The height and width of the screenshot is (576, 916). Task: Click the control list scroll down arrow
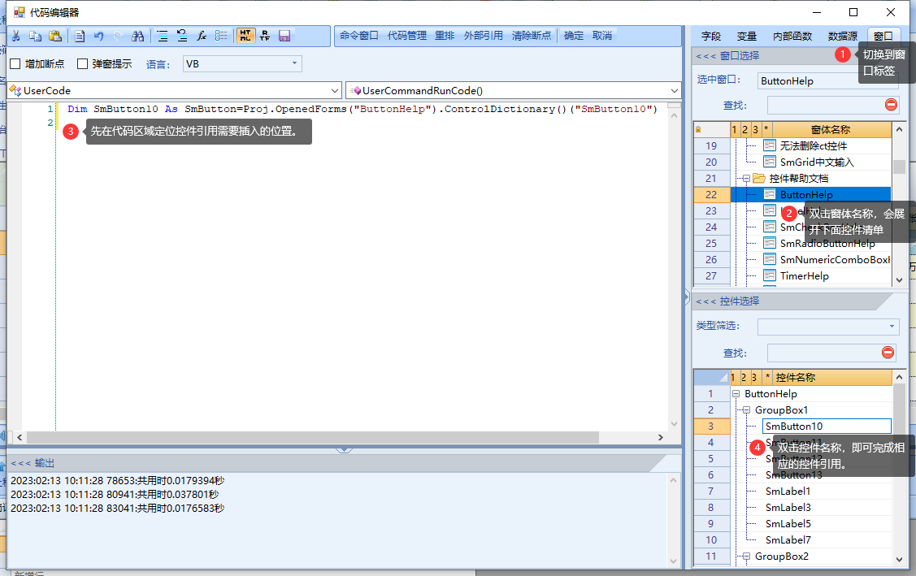(x=899, y=559)
